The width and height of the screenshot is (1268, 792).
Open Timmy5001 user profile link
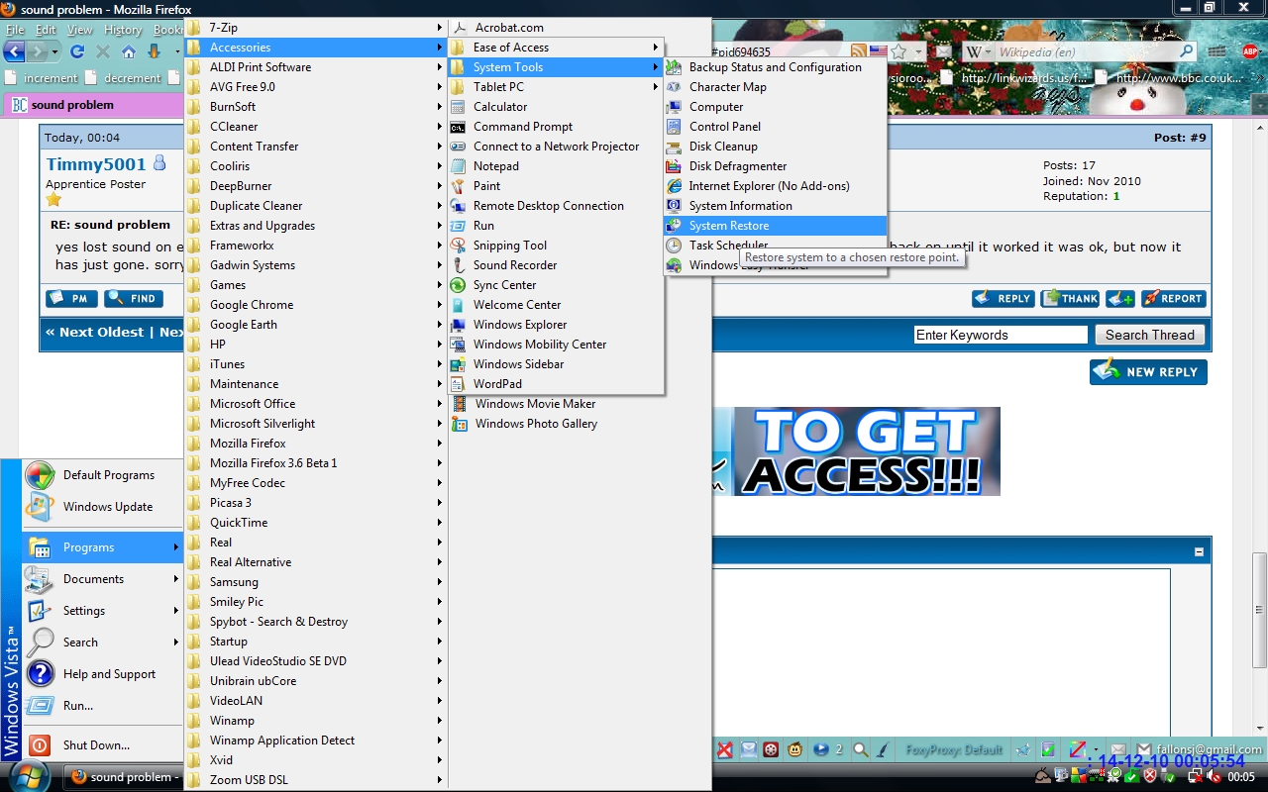click(x=95, y=164)
